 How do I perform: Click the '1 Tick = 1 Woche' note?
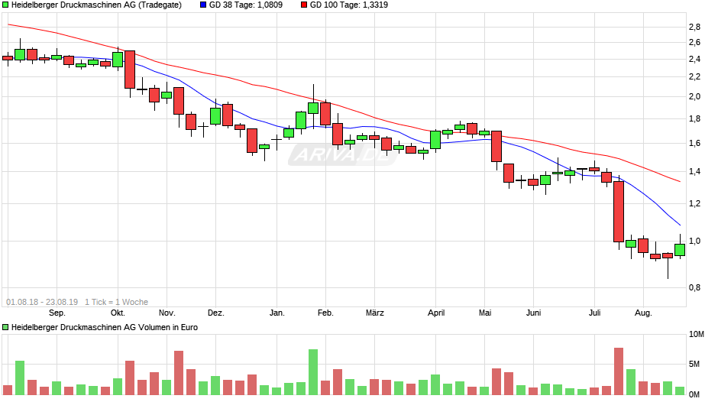pos(116,302)
